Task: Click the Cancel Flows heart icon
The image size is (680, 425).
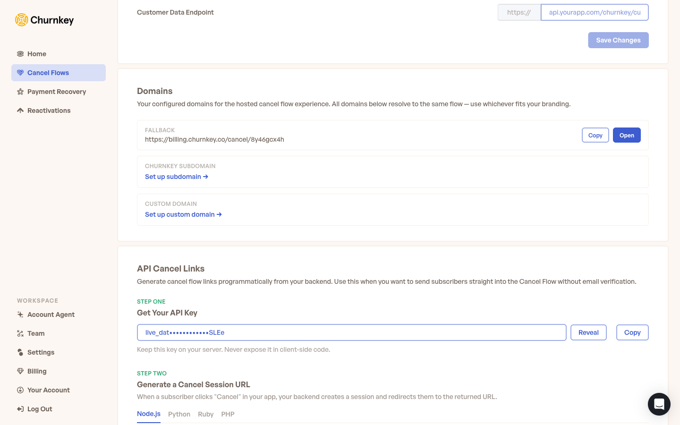Action: 20,73
